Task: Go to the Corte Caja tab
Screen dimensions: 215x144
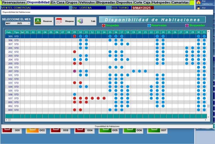Action: tap(142, 2)
